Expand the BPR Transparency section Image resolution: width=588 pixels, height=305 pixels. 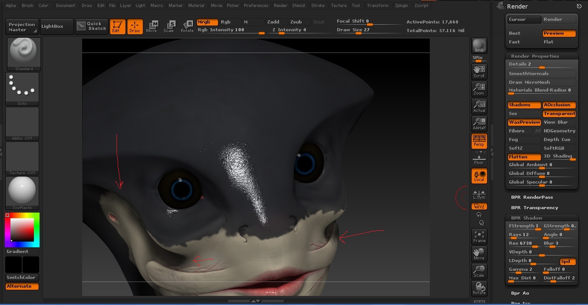click(534, 207)
